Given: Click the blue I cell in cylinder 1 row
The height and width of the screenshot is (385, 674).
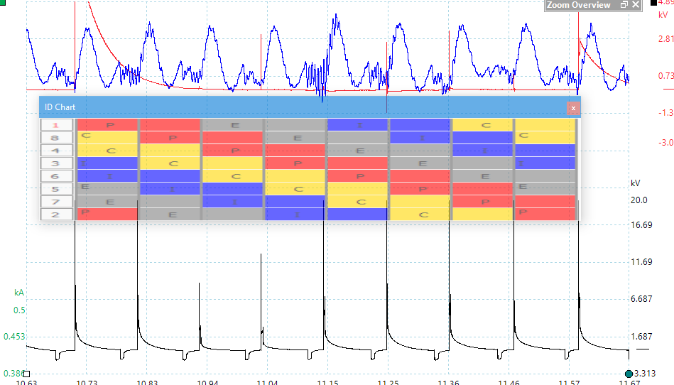Looking at the screenshot, I should click(x=359, y=125).
